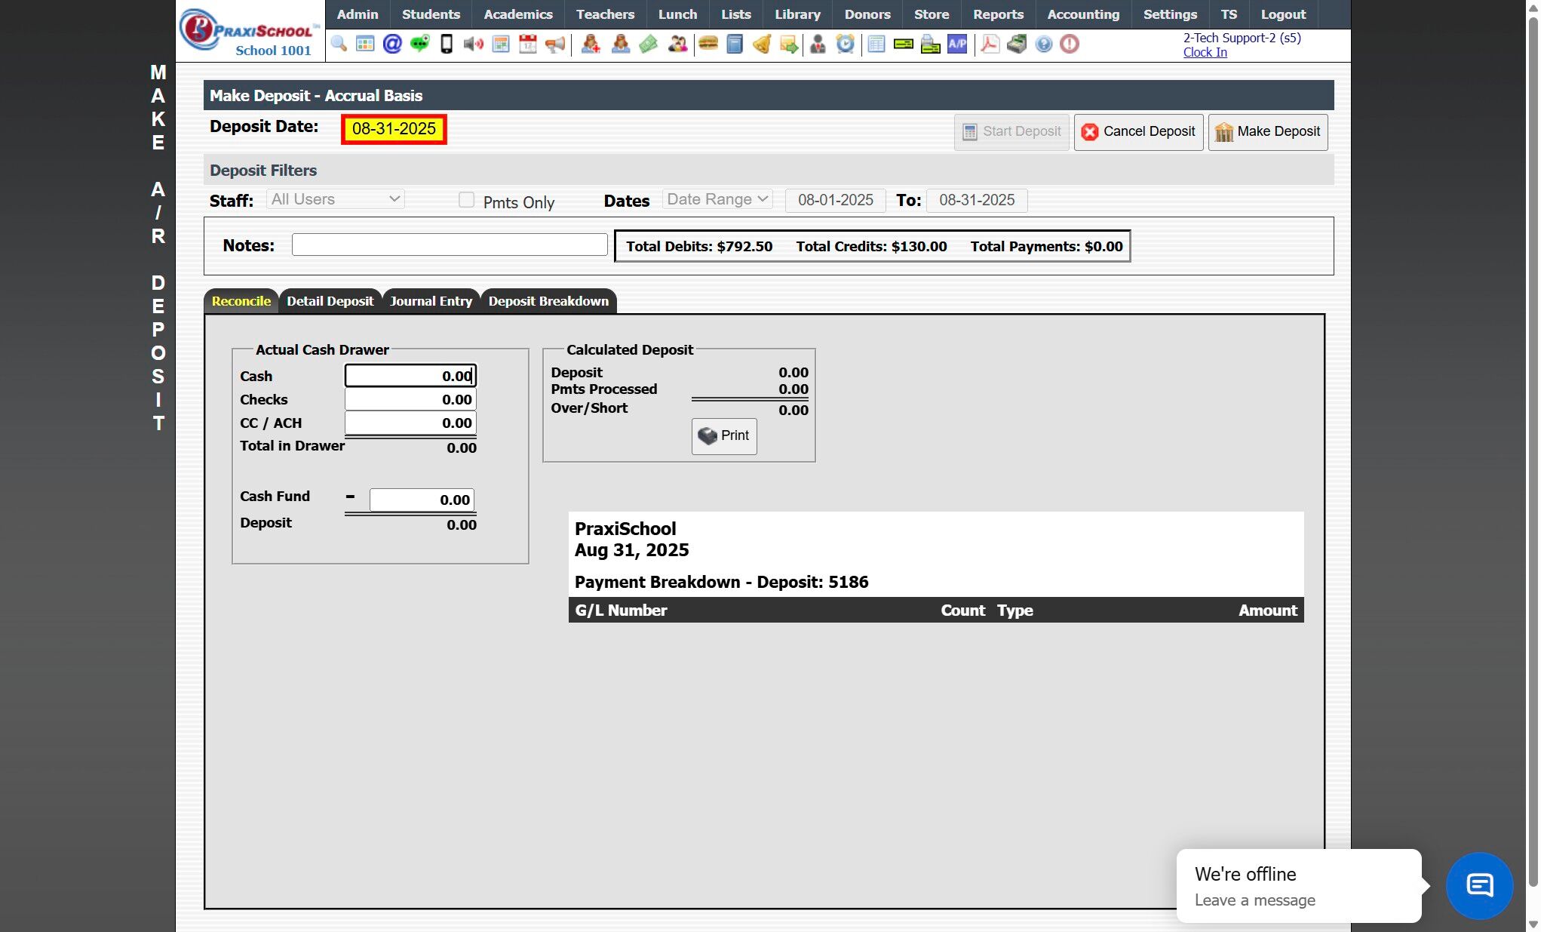
Task: Click the Clock In link
Action: coord(1205,52)
